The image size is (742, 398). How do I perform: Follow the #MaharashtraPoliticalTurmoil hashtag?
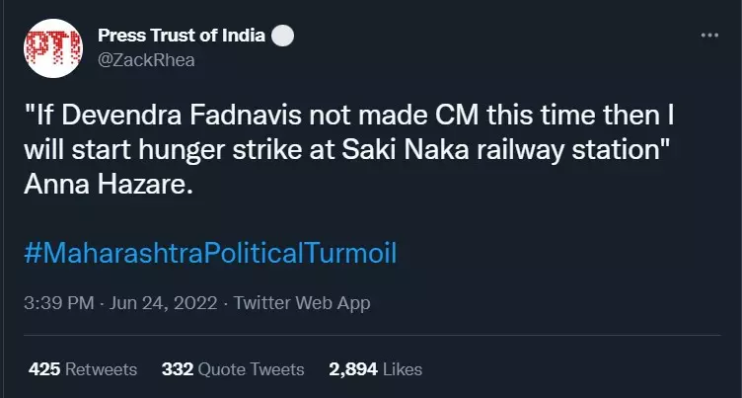coord(210,253)
